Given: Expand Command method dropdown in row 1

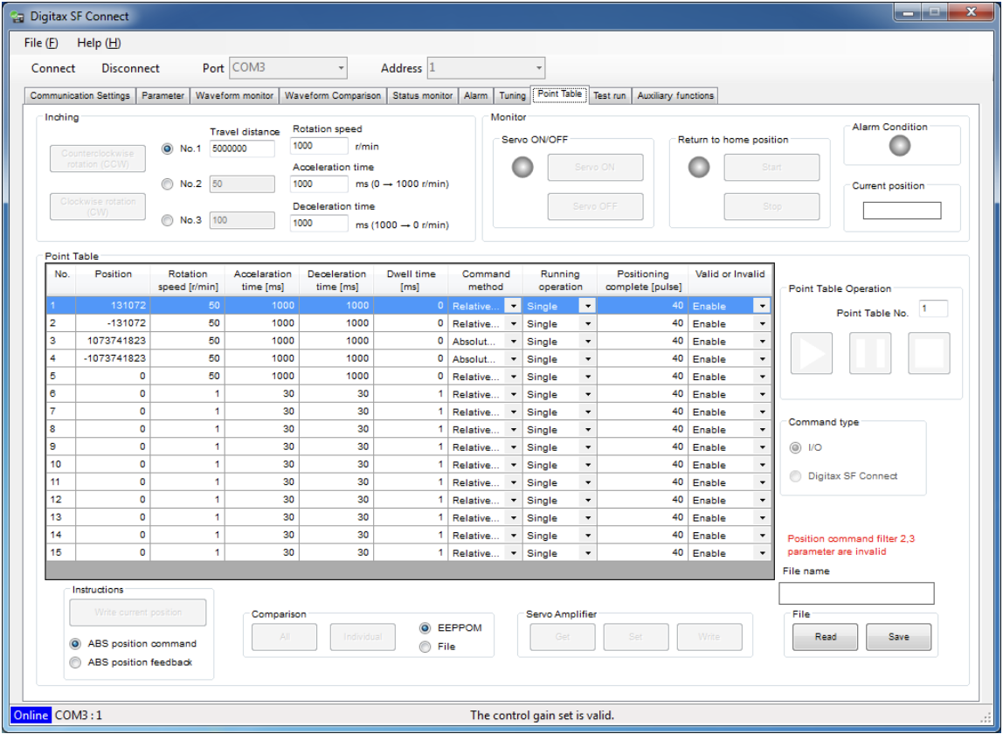Looking at the screenshot, I should pyautogui.click(x=513, y=306).
